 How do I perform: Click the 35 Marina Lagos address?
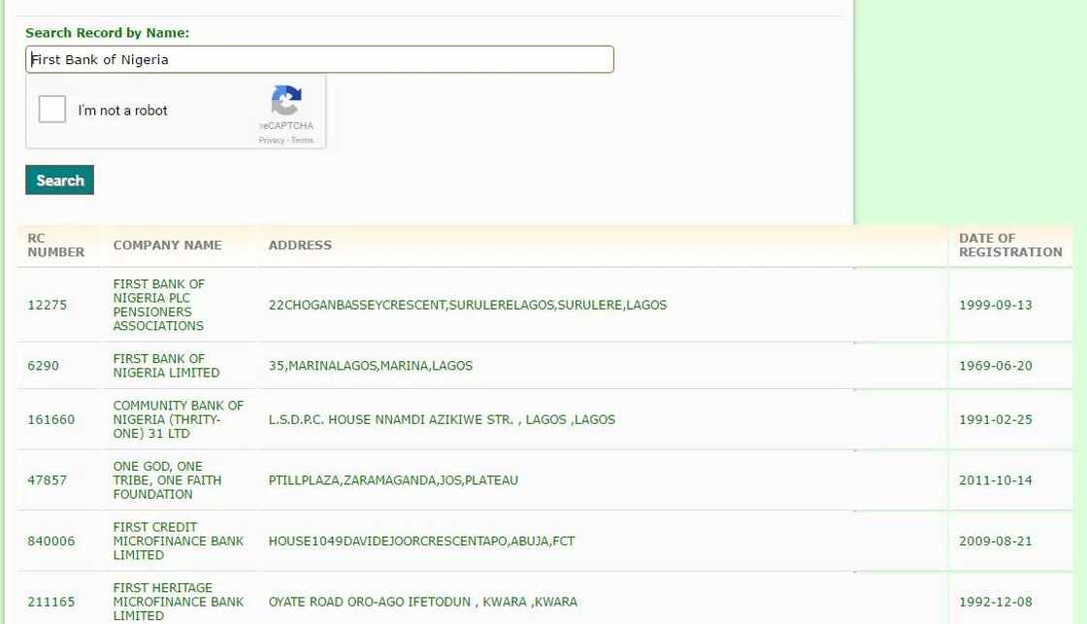click(x=370, y=366)
